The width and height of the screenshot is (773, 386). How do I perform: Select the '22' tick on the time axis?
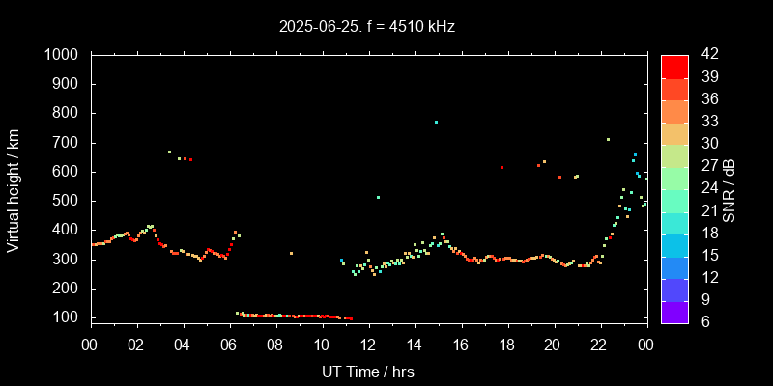tap(599, 344)
